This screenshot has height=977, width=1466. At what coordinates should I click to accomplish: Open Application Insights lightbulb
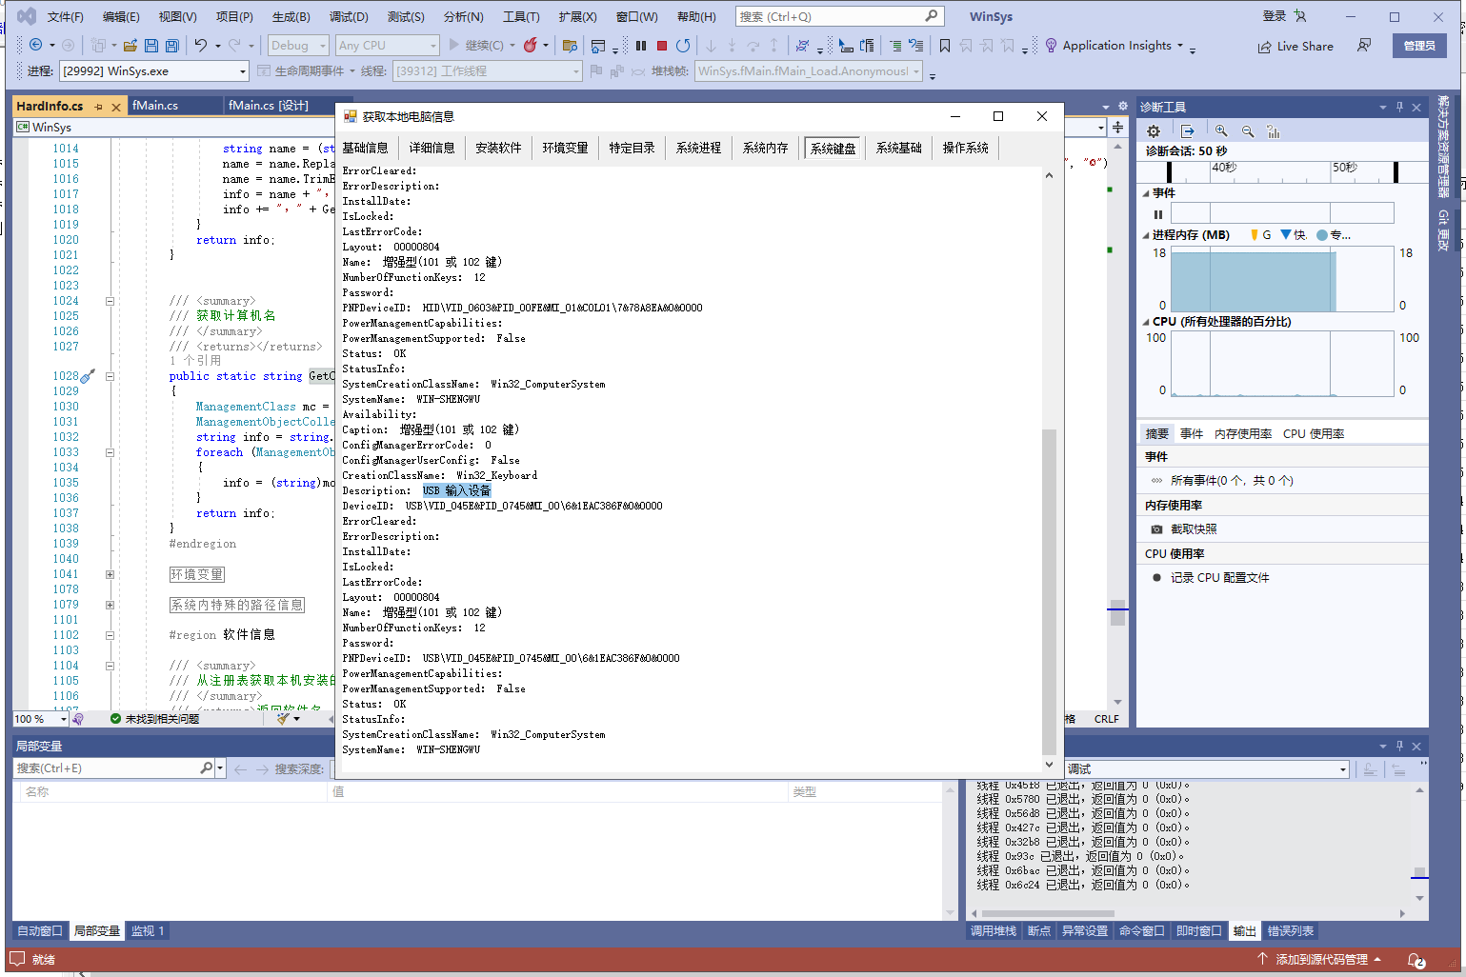coord(1051,45)
